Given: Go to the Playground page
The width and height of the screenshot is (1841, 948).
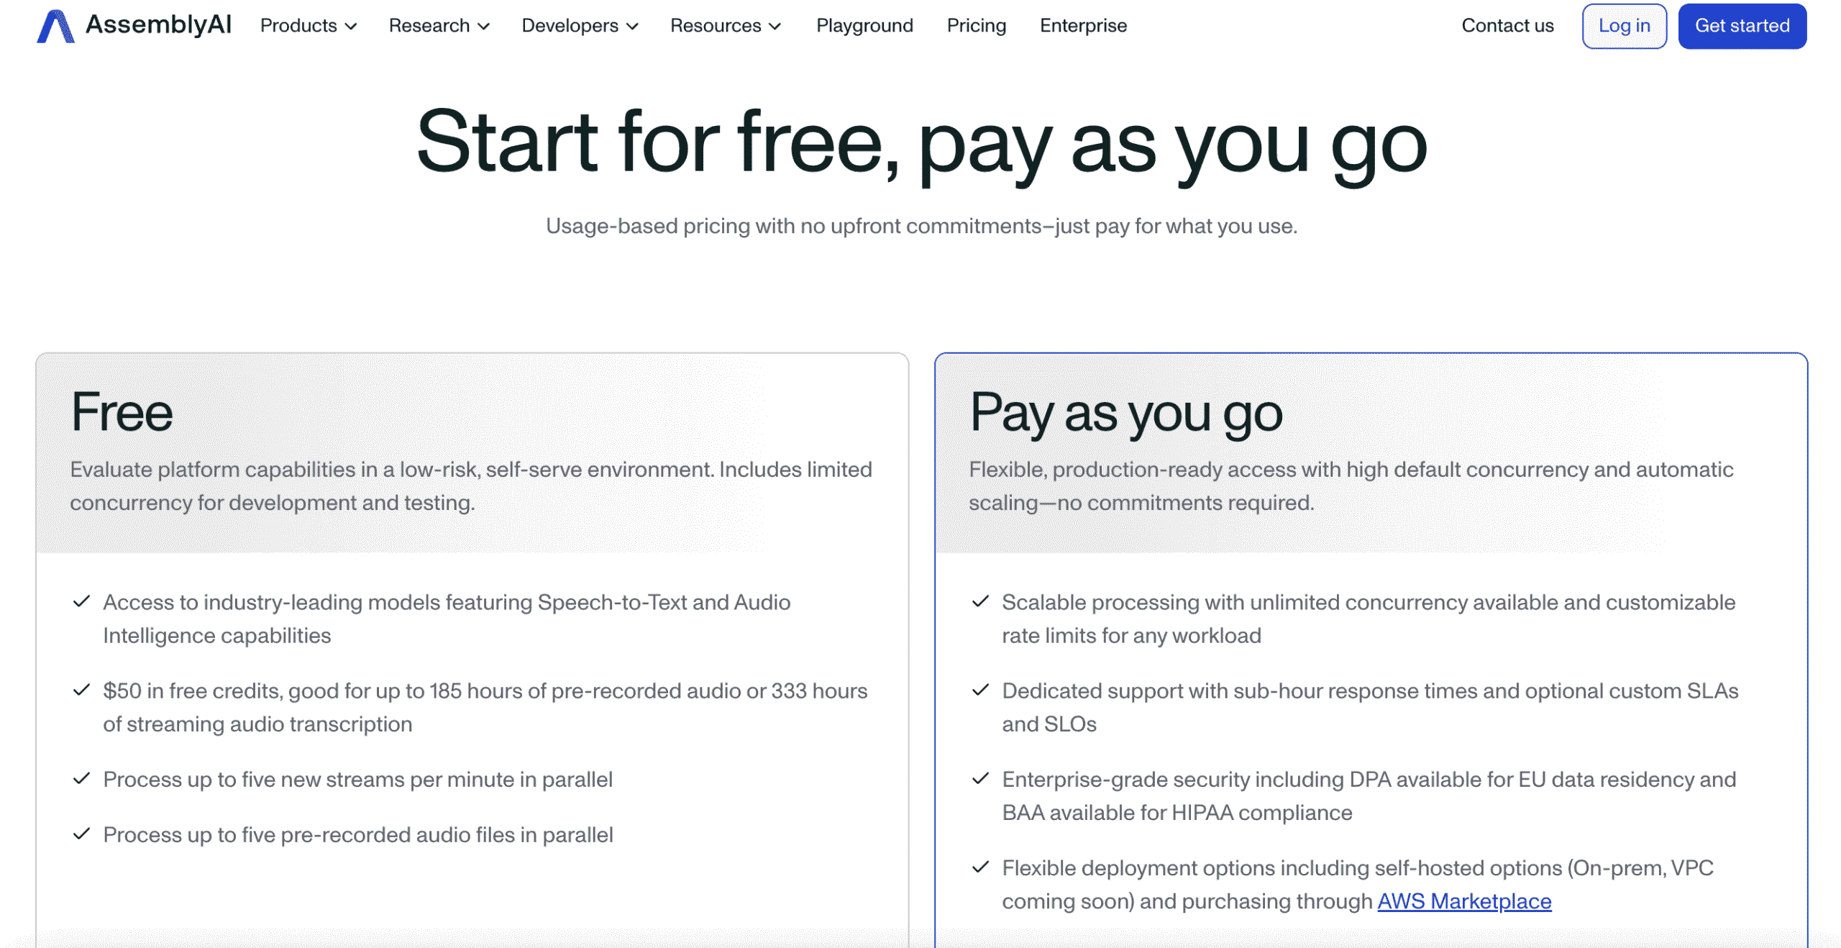Looking at the screenshot, I should (864, 26).
